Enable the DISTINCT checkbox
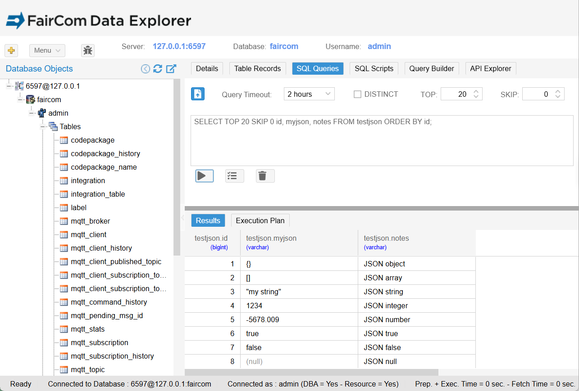 pos(357,94)
